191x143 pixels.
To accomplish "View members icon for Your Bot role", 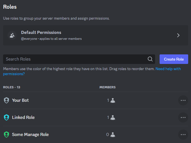I will click(113, 100).
